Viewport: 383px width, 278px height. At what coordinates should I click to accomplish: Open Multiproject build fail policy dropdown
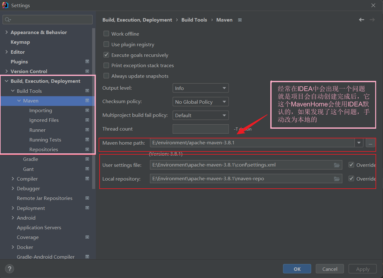click(x=201, y=115)
